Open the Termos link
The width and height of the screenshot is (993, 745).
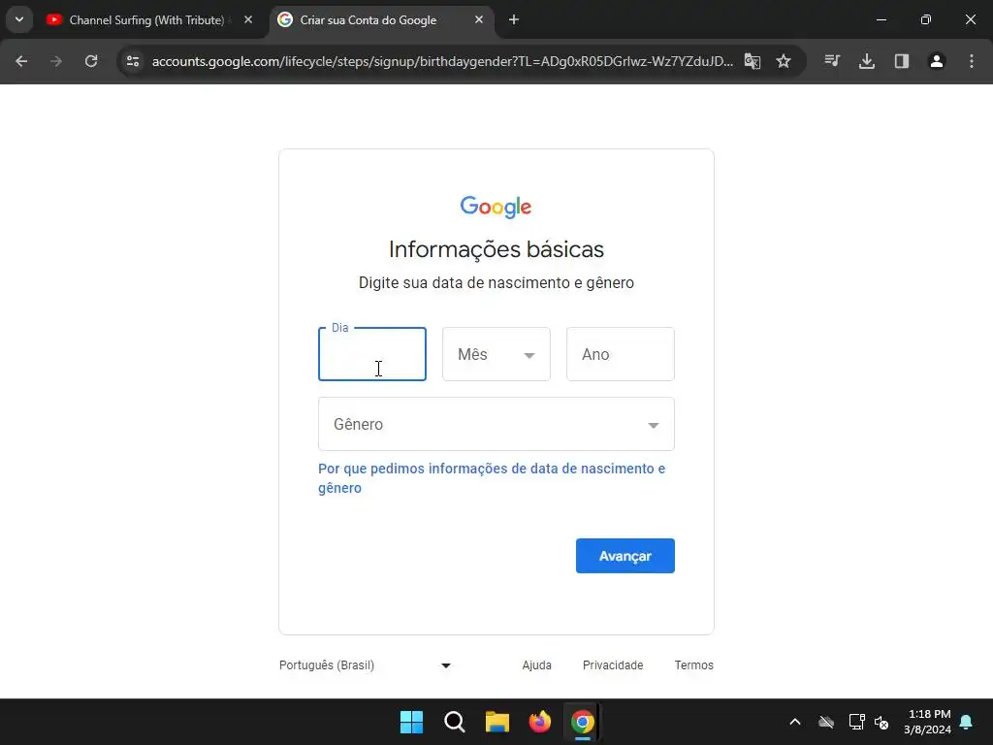click(694, 665)
